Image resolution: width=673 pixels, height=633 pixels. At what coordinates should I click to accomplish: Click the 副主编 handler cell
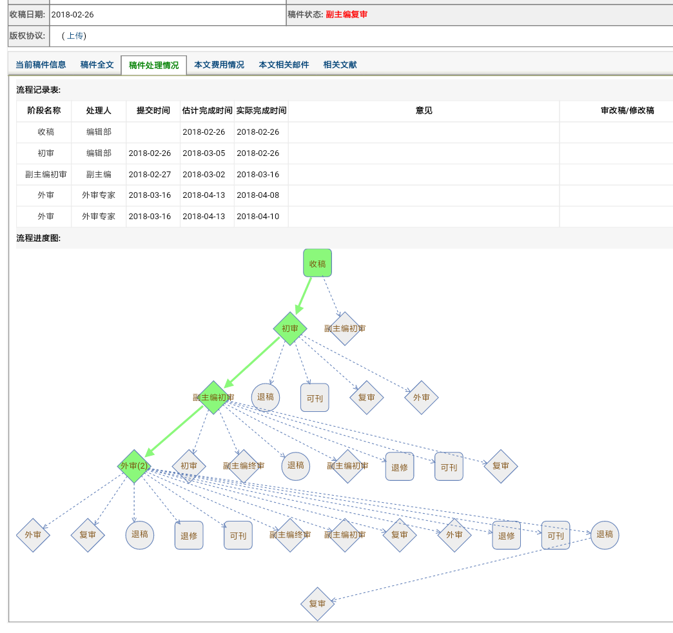[99, 175]
